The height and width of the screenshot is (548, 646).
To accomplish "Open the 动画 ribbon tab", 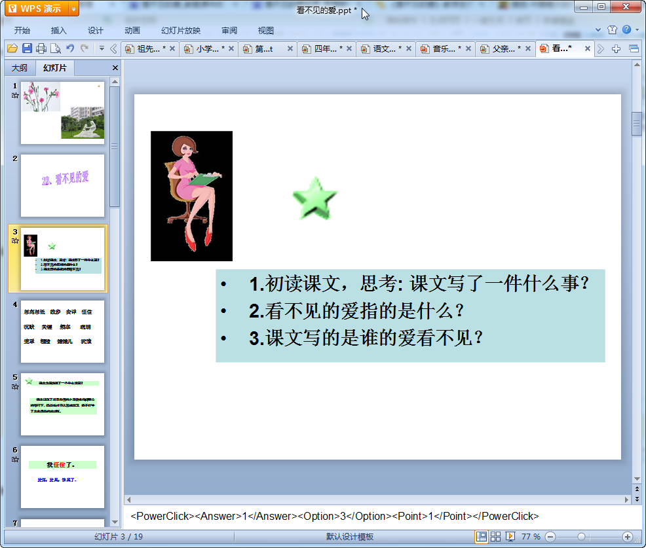I will pos(132,31).
